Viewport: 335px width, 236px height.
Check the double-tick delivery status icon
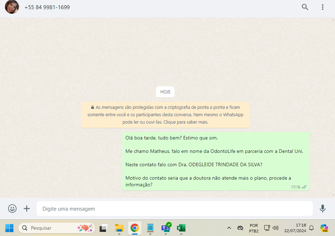(304, 187)
